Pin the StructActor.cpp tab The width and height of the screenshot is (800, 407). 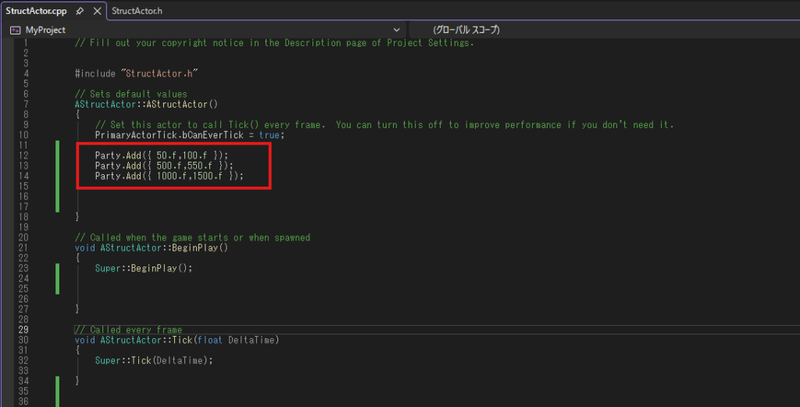pos(80,11)
